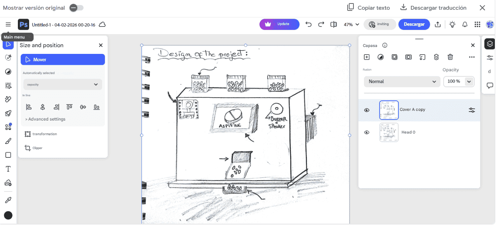The width and height of the screenshot is (496, 226).
Task: Delete layer with trash icon
Action: point(450,57)
